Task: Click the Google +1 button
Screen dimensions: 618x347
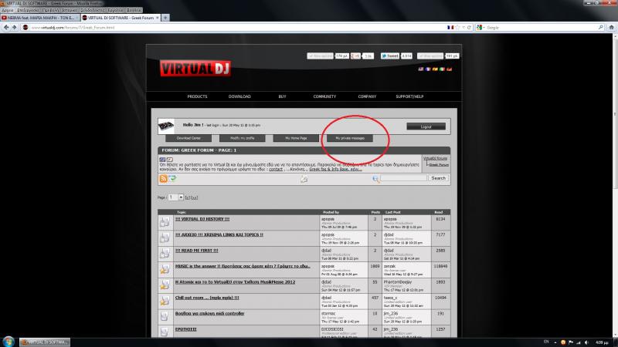Action: pos(355,56)
